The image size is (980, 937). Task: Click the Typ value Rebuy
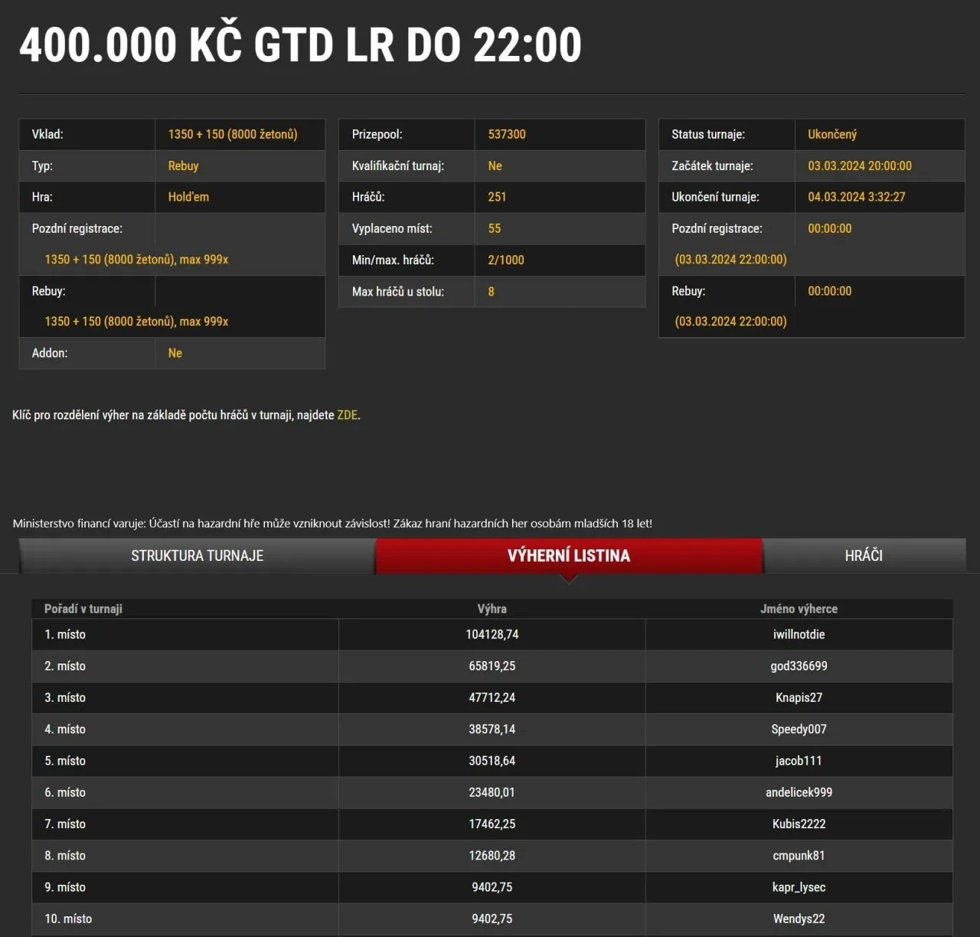[x=183, y=165]
